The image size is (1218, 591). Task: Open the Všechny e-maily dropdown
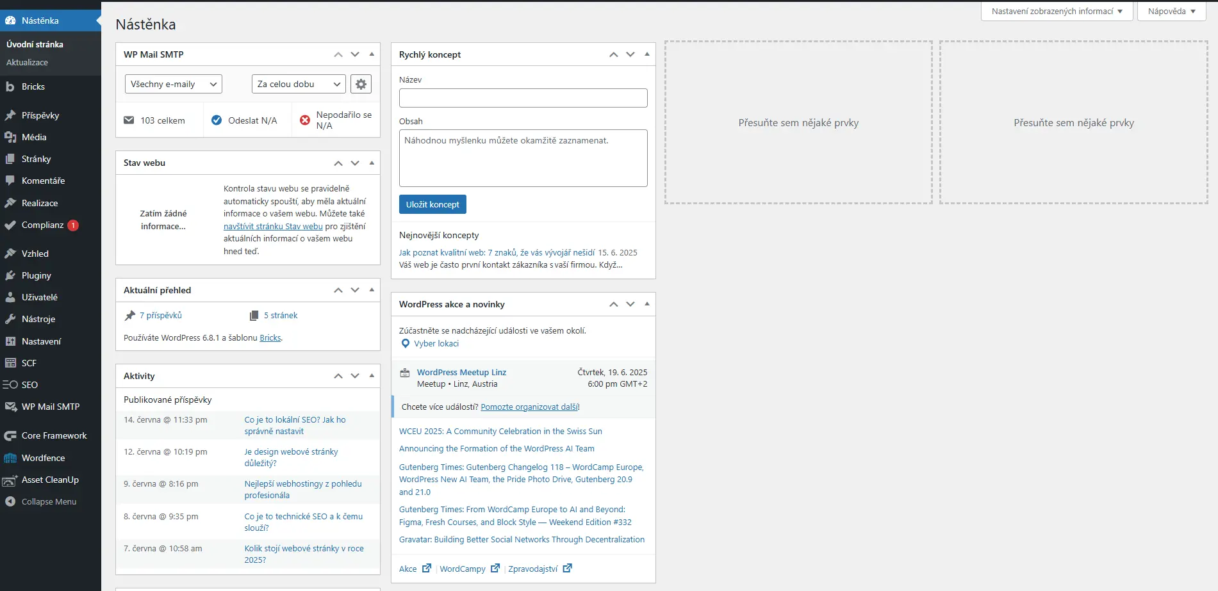[173, 84]
